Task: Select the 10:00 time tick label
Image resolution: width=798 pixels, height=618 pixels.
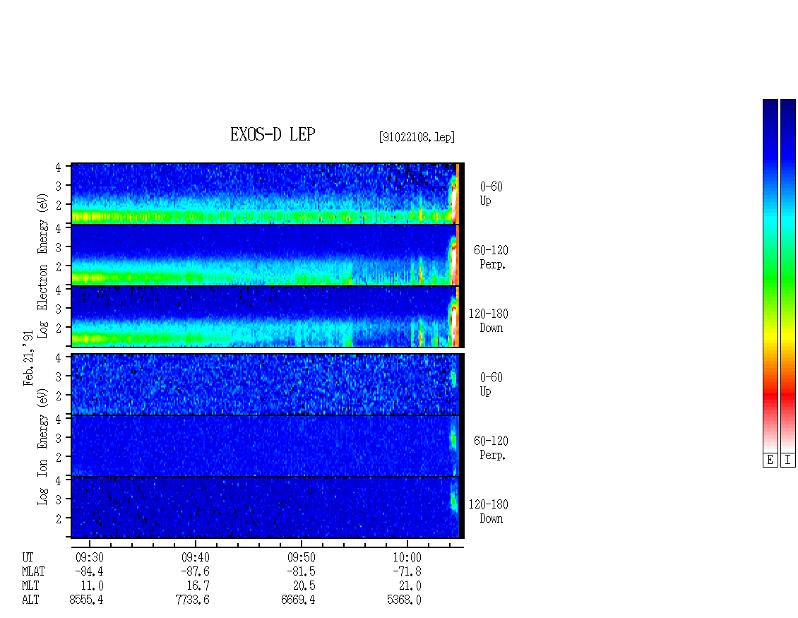Action: [407, 557]
